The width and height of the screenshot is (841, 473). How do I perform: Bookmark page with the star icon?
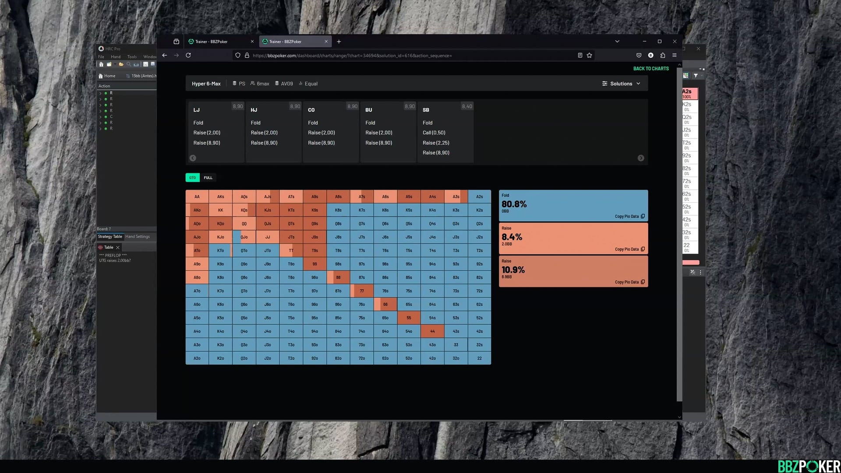point(589,55)
